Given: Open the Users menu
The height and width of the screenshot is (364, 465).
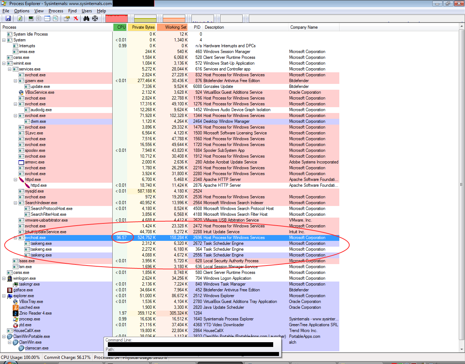Looking at the screenshot, I should click(x=87, y=11).
